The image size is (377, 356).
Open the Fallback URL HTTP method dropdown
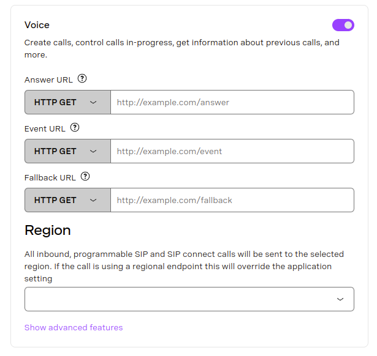tap(67, 200)
